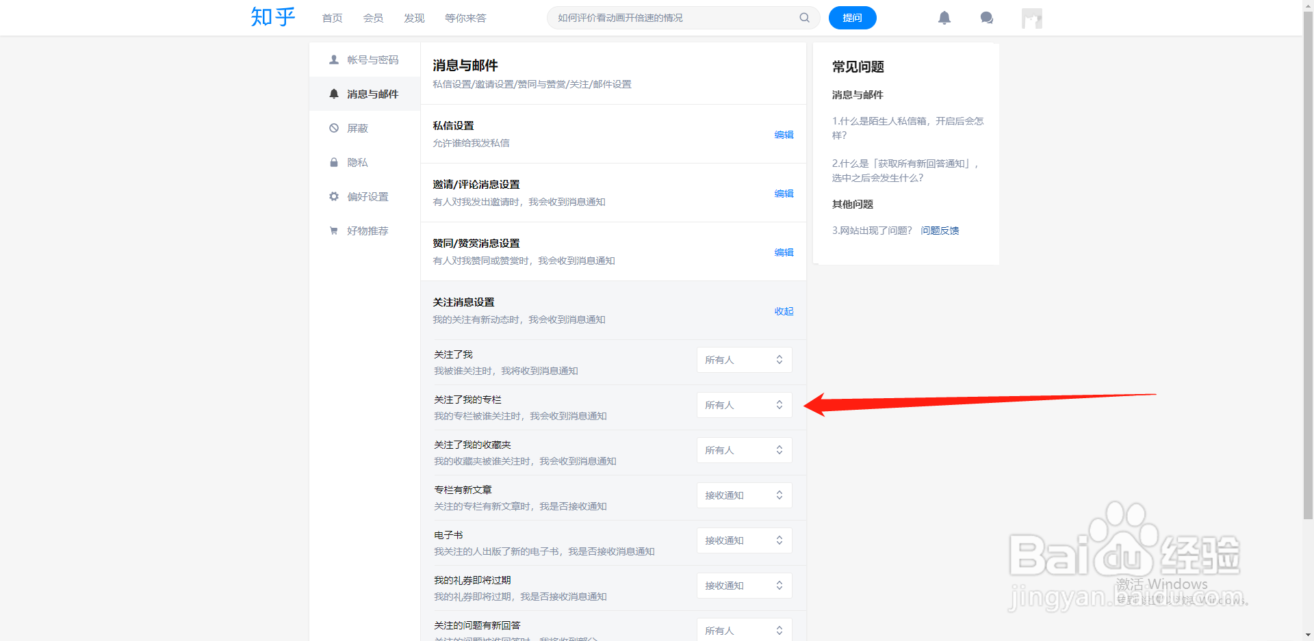The height and width of the screenshot is (641, 1314).
Task: Select the 偏好设置 gear icon
Action: click(x=333, y=196)
